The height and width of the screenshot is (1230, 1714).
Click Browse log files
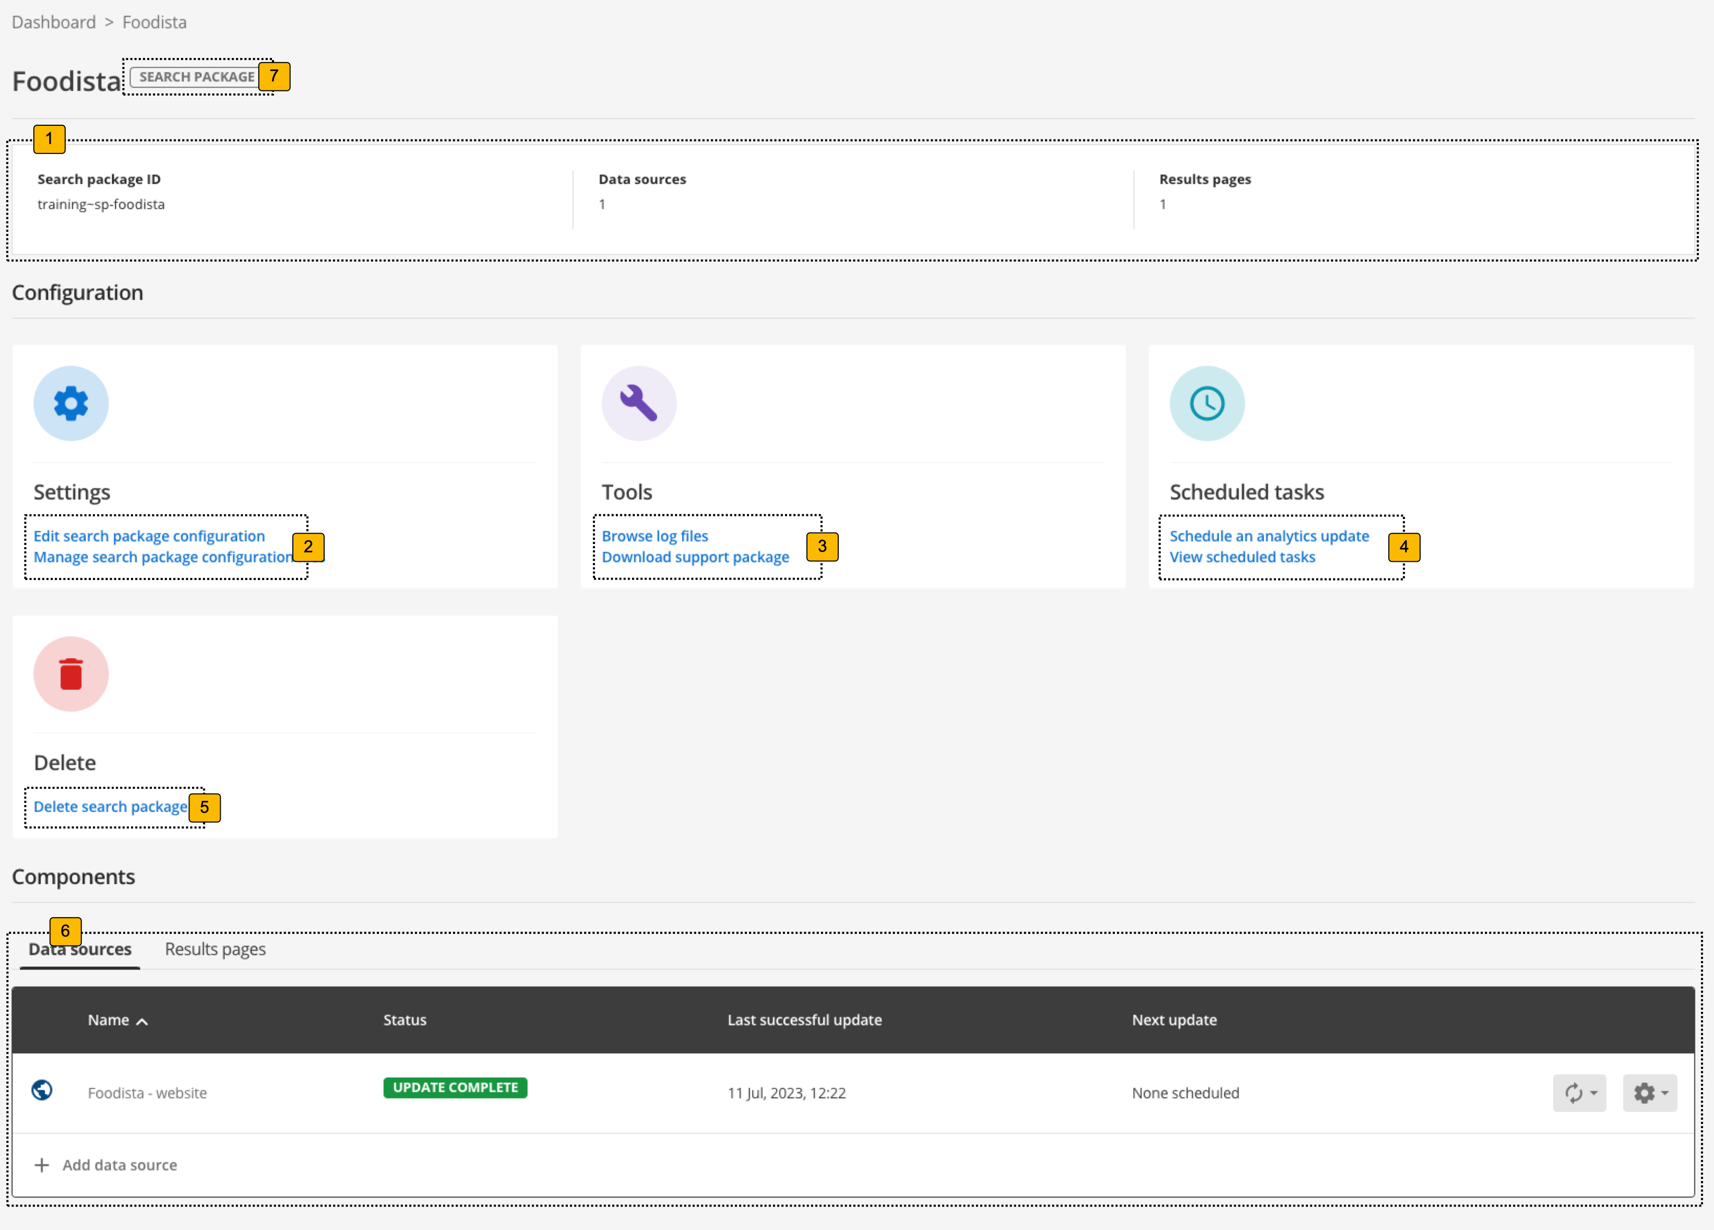(x=654, y=536)
